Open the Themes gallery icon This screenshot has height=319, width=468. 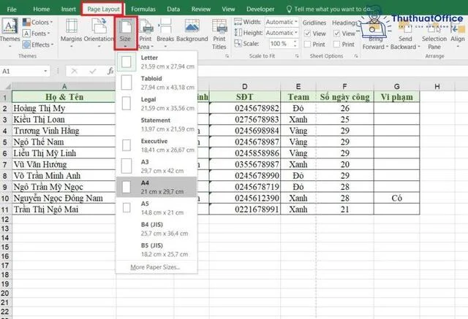coord(10,26)
